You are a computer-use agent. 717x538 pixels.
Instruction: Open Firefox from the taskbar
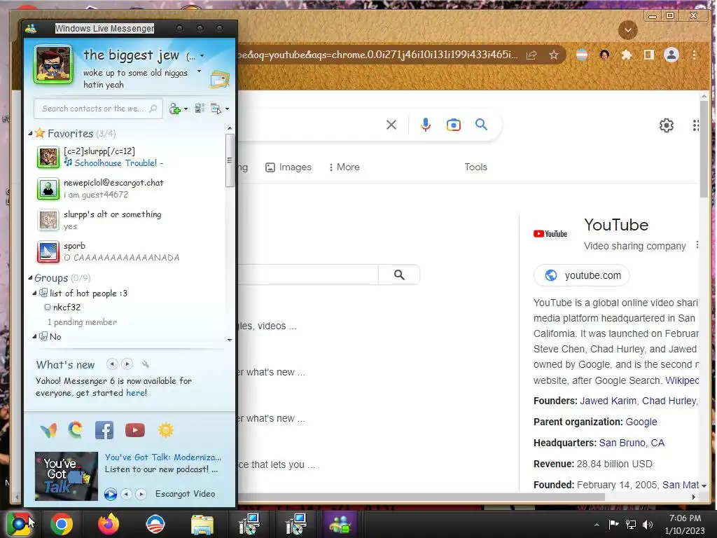click(108, 524)
